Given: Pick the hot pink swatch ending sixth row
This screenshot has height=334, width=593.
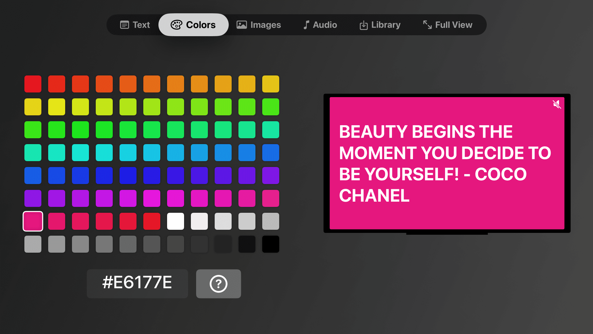Looking at the screenshot, I should click(271, 198).
